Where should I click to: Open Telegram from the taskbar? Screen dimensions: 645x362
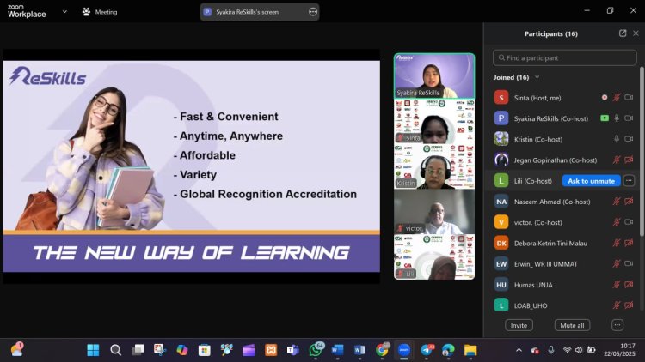(427, 350)
